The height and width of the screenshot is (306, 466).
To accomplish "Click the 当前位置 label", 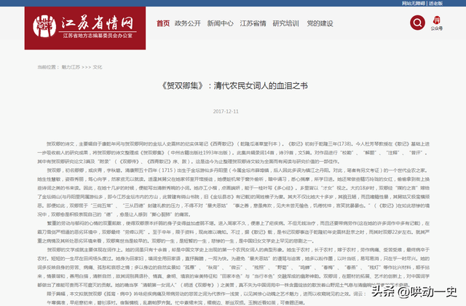I will (48, 67).
